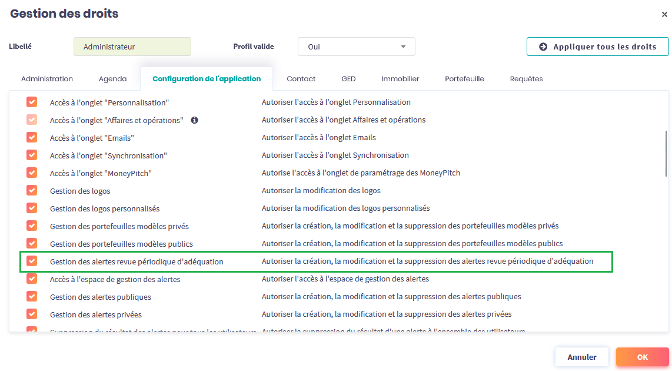The image size is (672, 371).
Task: Switch to the Administration tab
Action: (x=47, y=78)
